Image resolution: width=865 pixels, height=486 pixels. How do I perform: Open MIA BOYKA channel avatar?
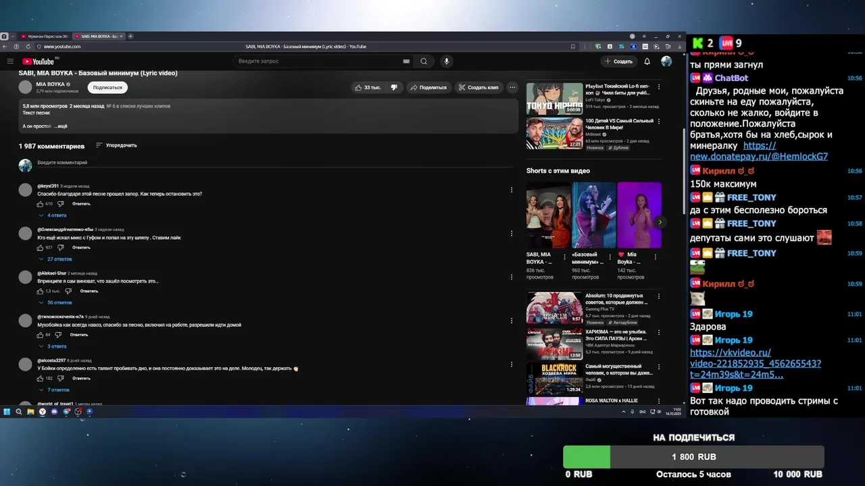(x=25, y=87)
